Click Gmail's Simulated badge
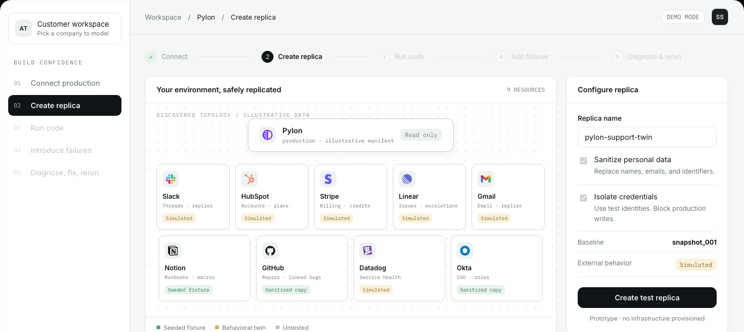The height and width of the screenshot is (332, 744). (495, 218)
